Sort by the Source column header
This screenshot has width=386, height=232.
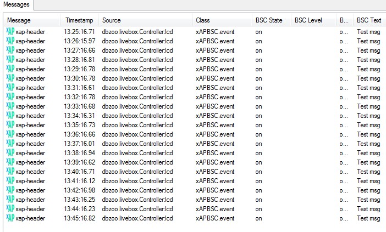coord(146,20)
